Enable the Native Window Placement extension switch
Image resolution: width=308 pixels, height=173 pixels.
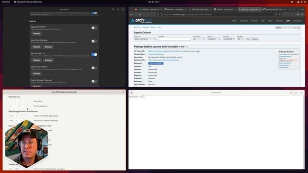(94, 81)
